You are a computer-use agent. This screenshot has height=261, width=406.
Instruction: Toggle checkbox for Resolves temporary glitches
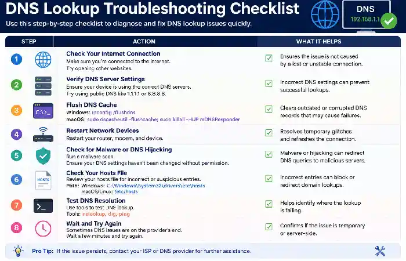(x=269, y=133)
